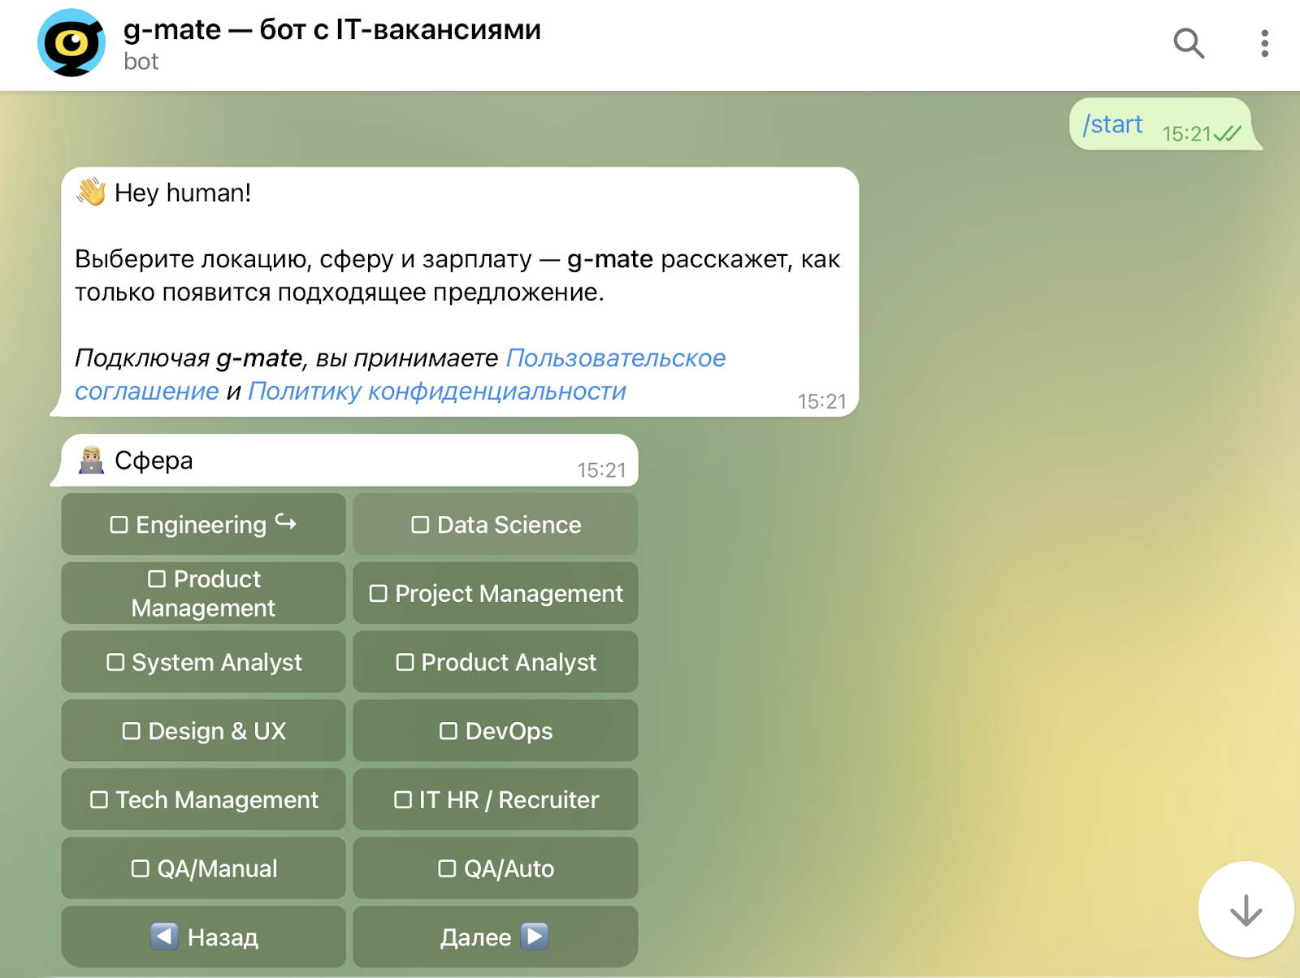Image resolution: width=1300 pixels, height=978 pixels.
Task: Toggle the IT HR / Recruiter option
Action: click(496, 799)
